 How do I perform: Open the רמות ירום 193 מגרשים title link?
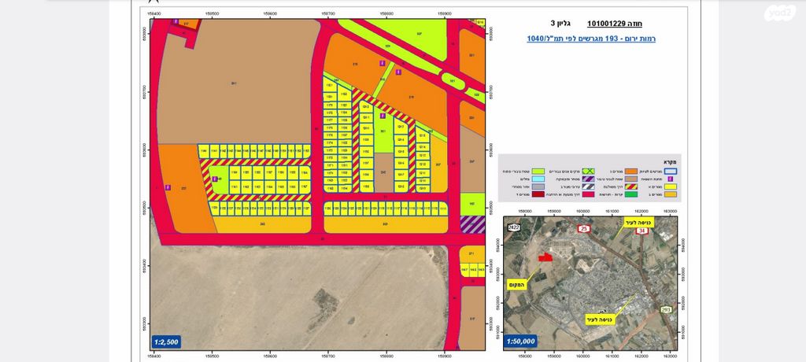[591, 38]
